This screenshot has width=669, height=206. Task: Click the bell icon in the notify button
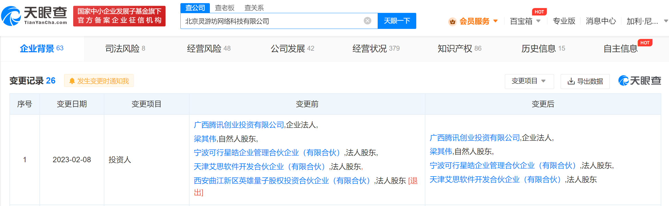pos(72,81)
